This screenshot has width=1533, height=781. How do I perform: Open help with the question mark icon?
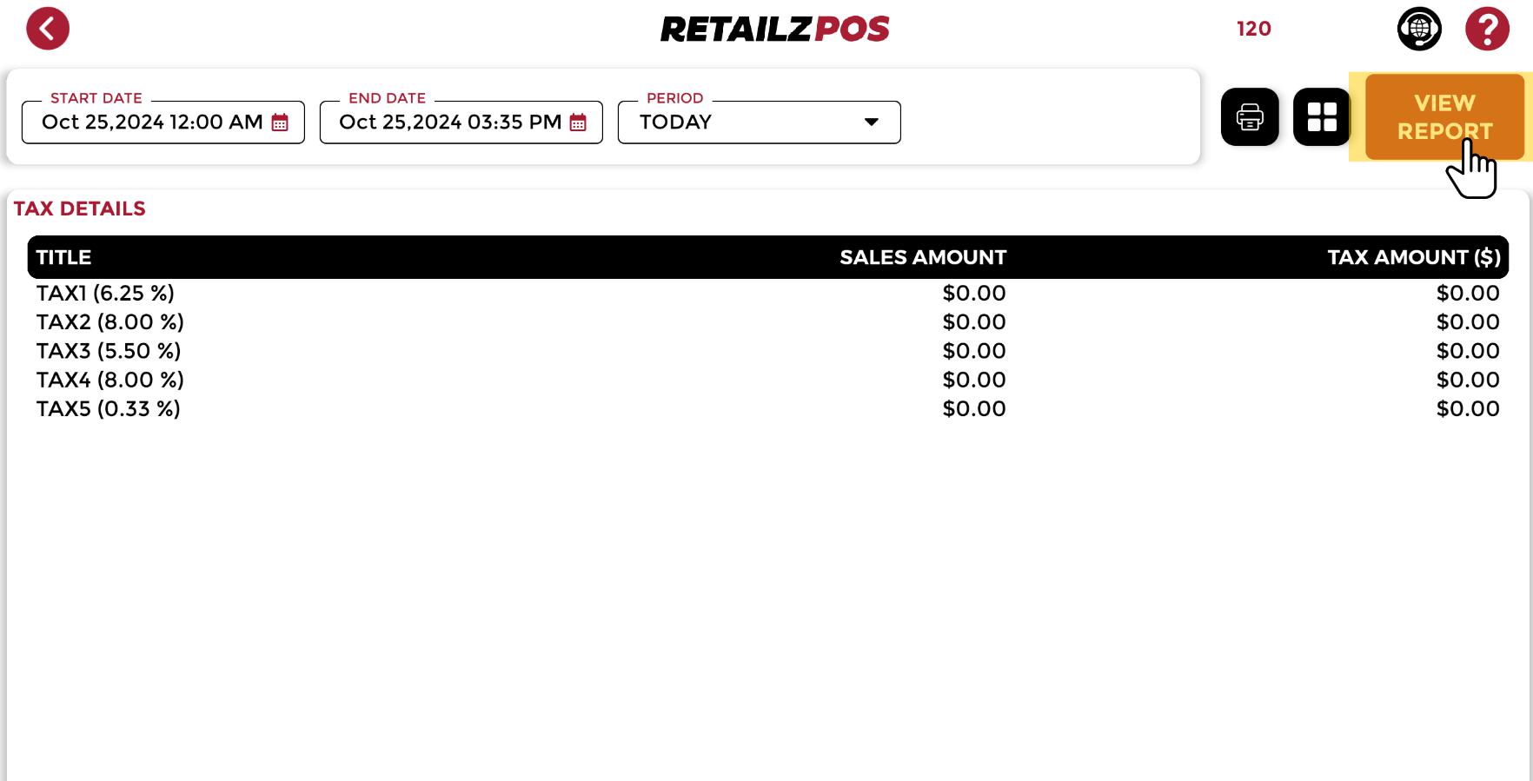coord(1487,29)
